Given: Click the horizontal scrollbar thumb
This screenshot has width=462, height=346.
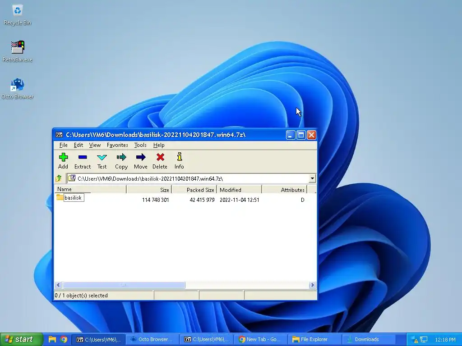Looking at the screenshot, I should point(124,285).
